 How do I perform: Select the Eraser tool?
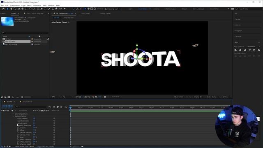pos(56,9)
